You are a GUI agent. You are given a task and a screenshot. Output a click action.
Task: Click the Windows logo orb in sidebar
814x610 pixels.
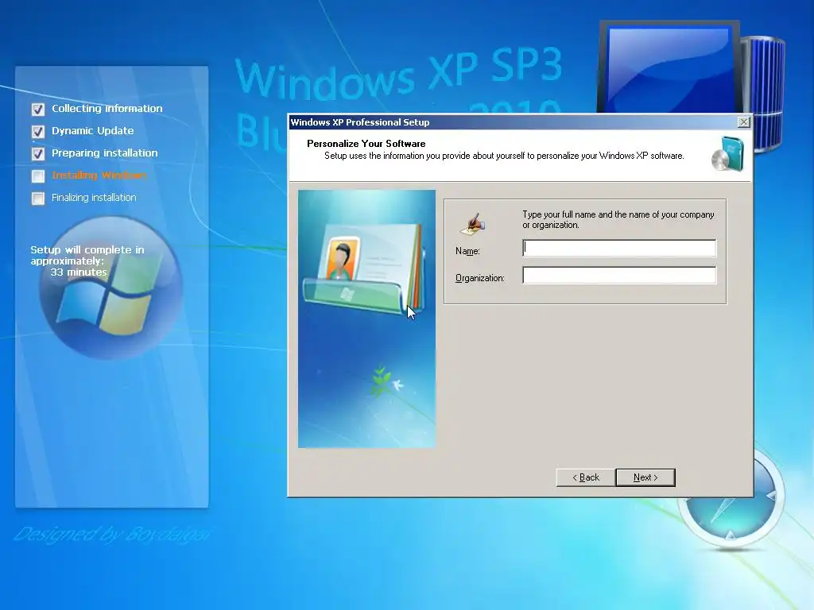coord(110,288)
